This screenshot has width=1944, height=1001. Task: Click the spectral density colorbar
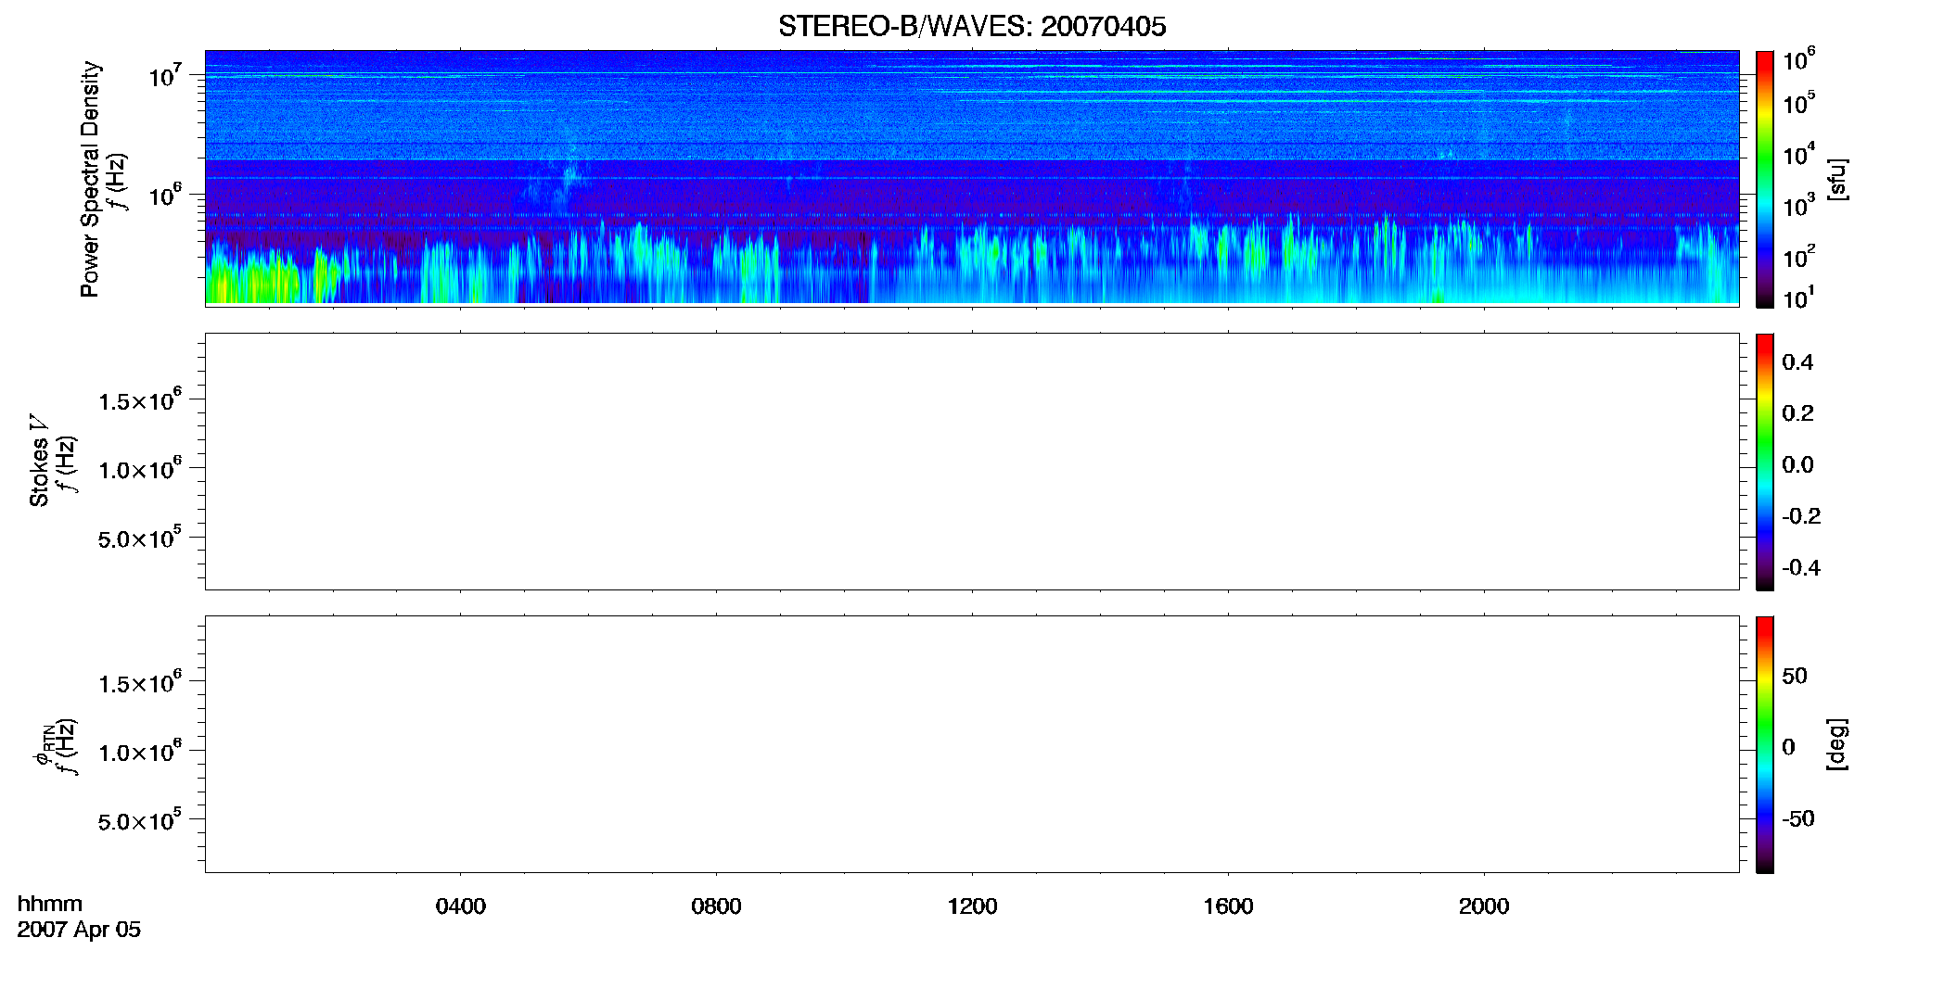[1765, 179]
